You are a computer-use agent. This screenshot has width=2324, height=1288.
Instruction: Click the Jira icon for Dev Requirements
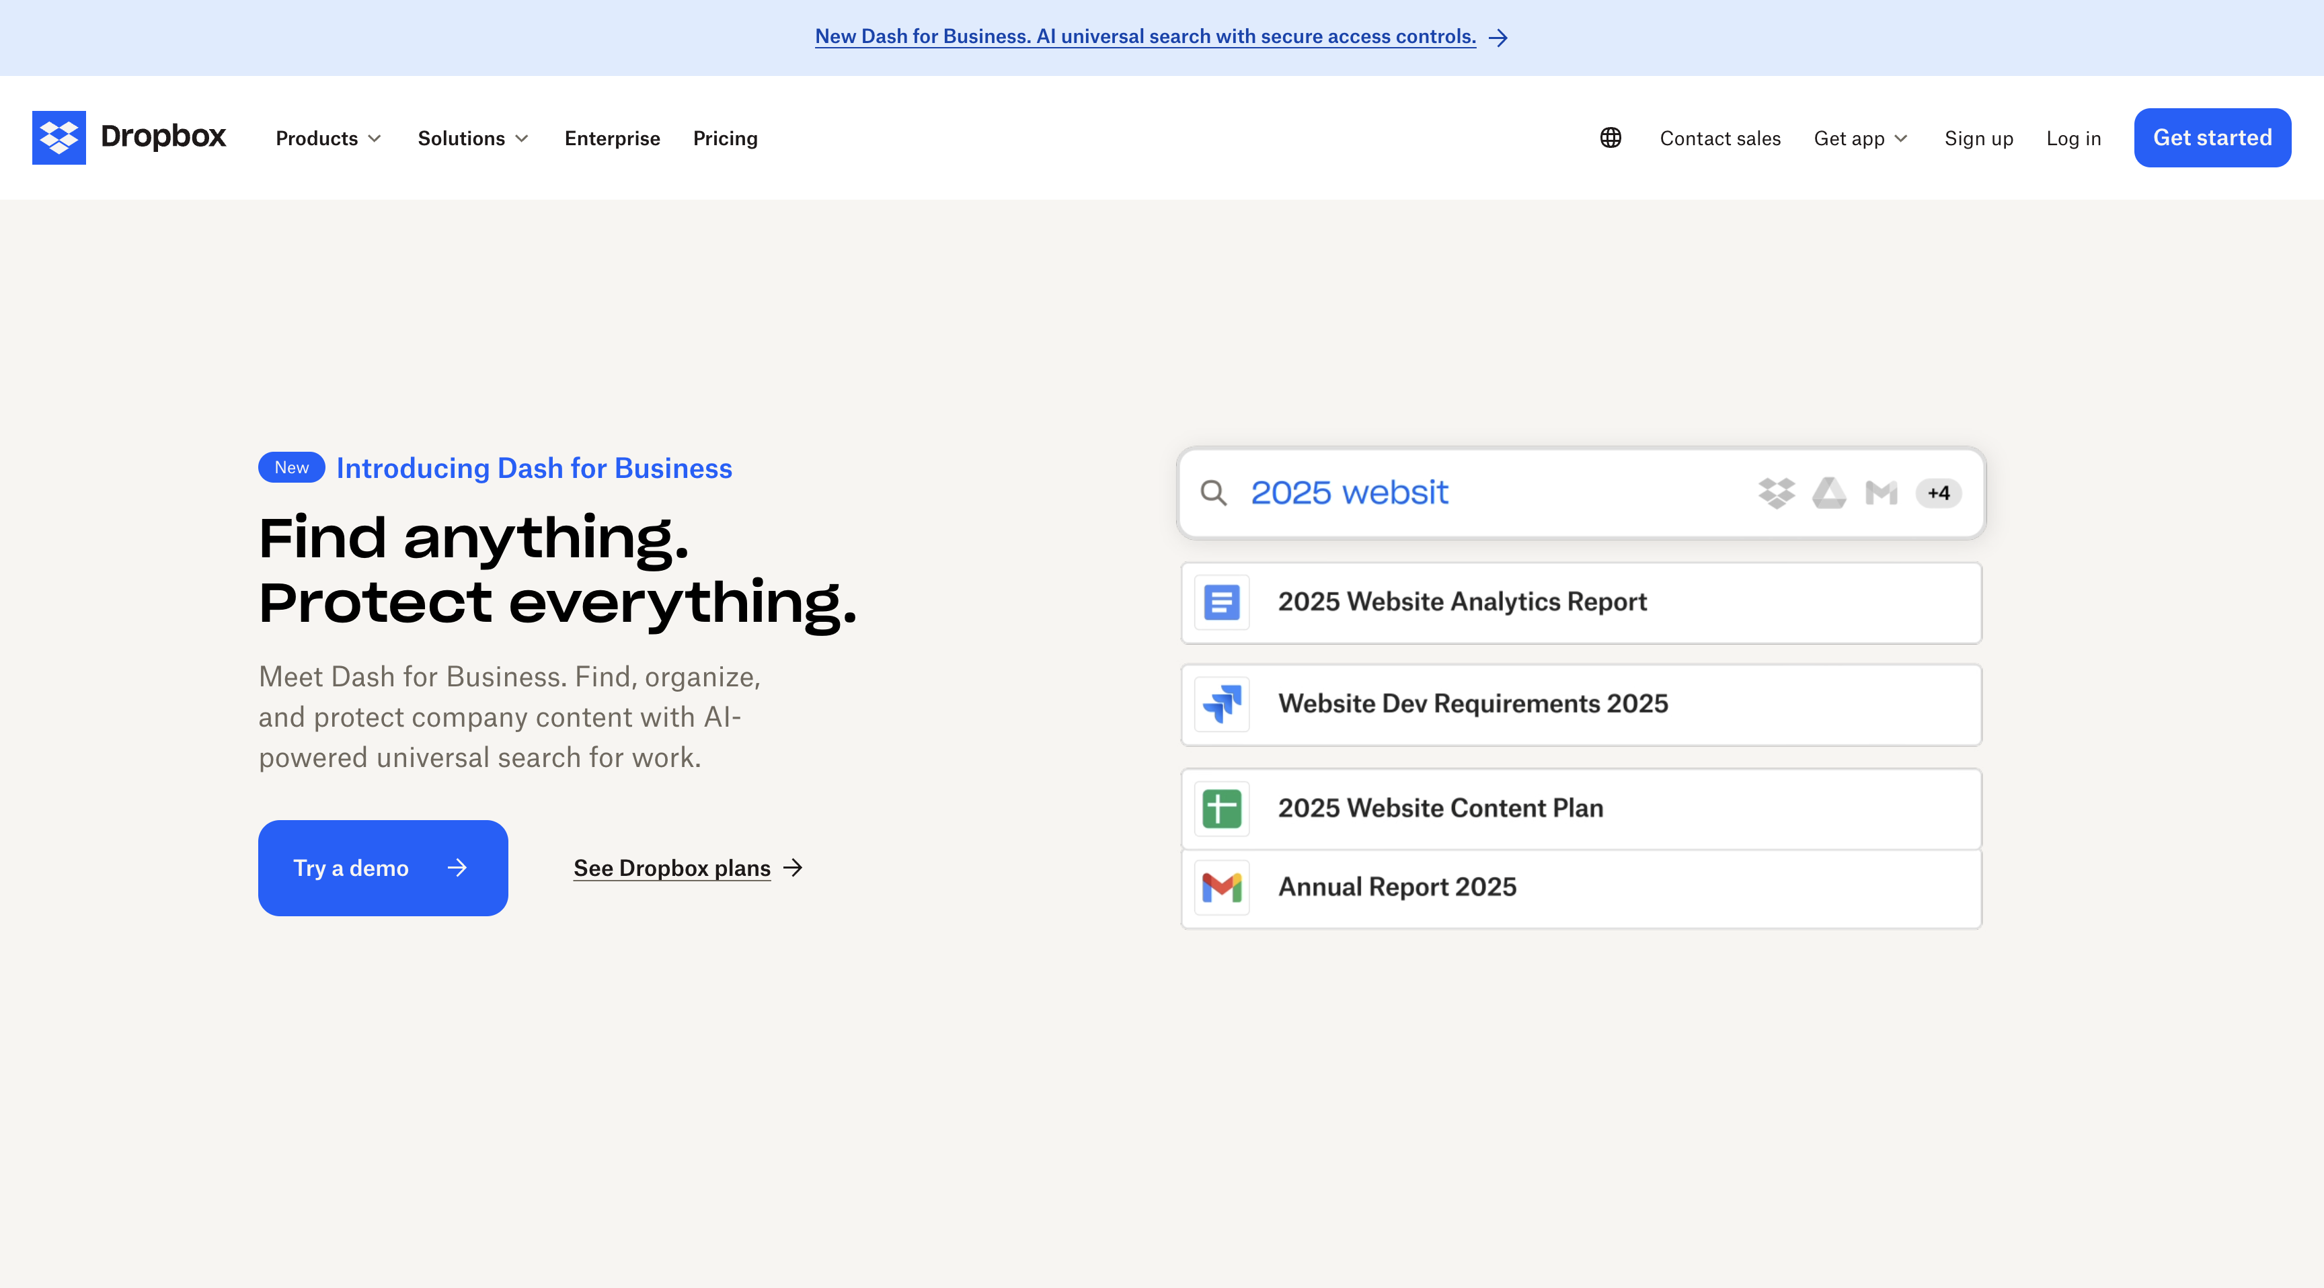click(1222, 705)
